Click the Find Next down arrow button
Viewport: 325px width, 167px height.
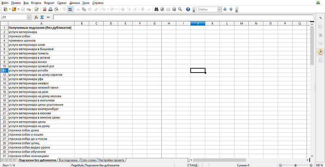(x=225, y=9)
